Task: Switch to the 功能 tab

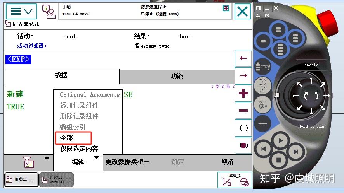Action: click(177, 76)
